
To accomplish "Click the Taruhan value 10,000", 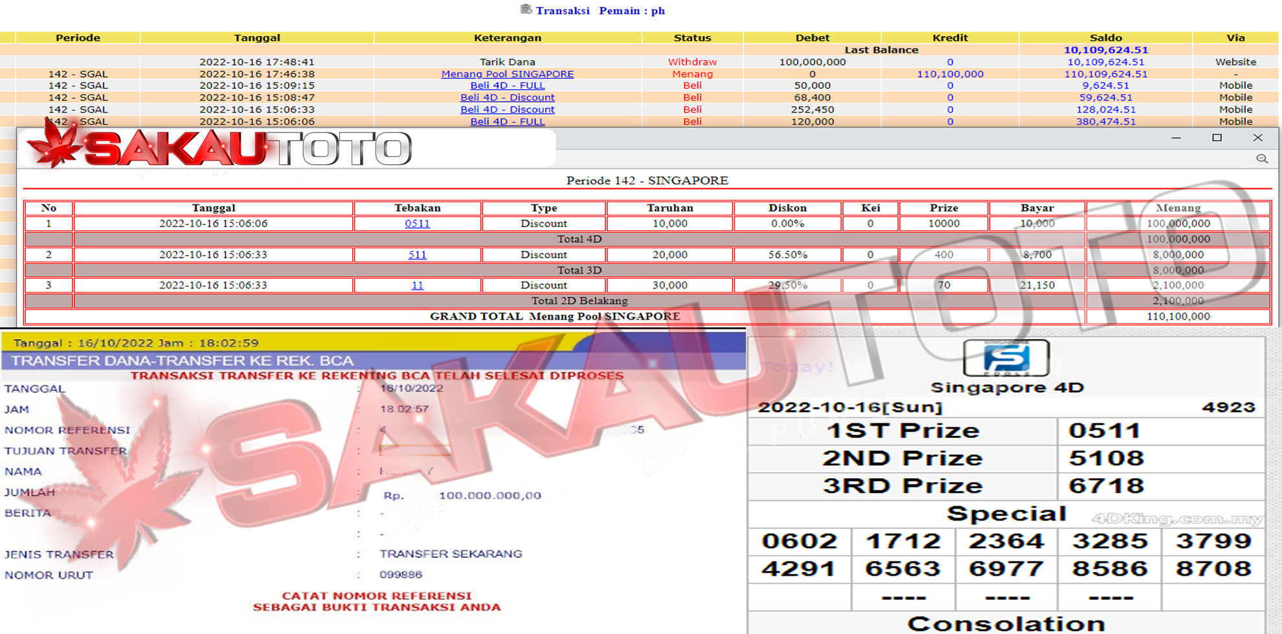I will (x=669, y=223).
